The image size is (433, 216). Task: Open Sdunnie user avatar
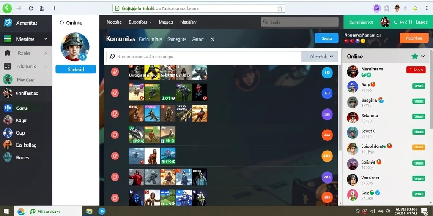point(353,117)
